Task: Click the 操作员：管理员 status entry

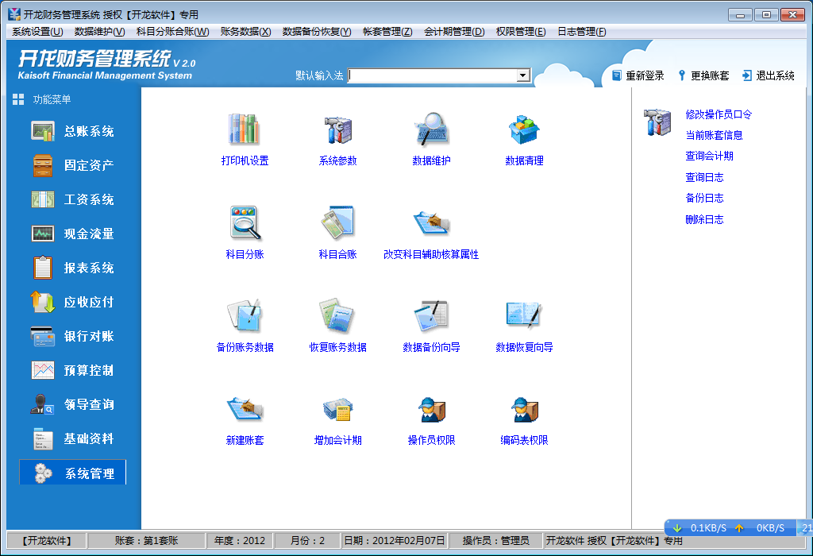Action: (x=495, y=540)
